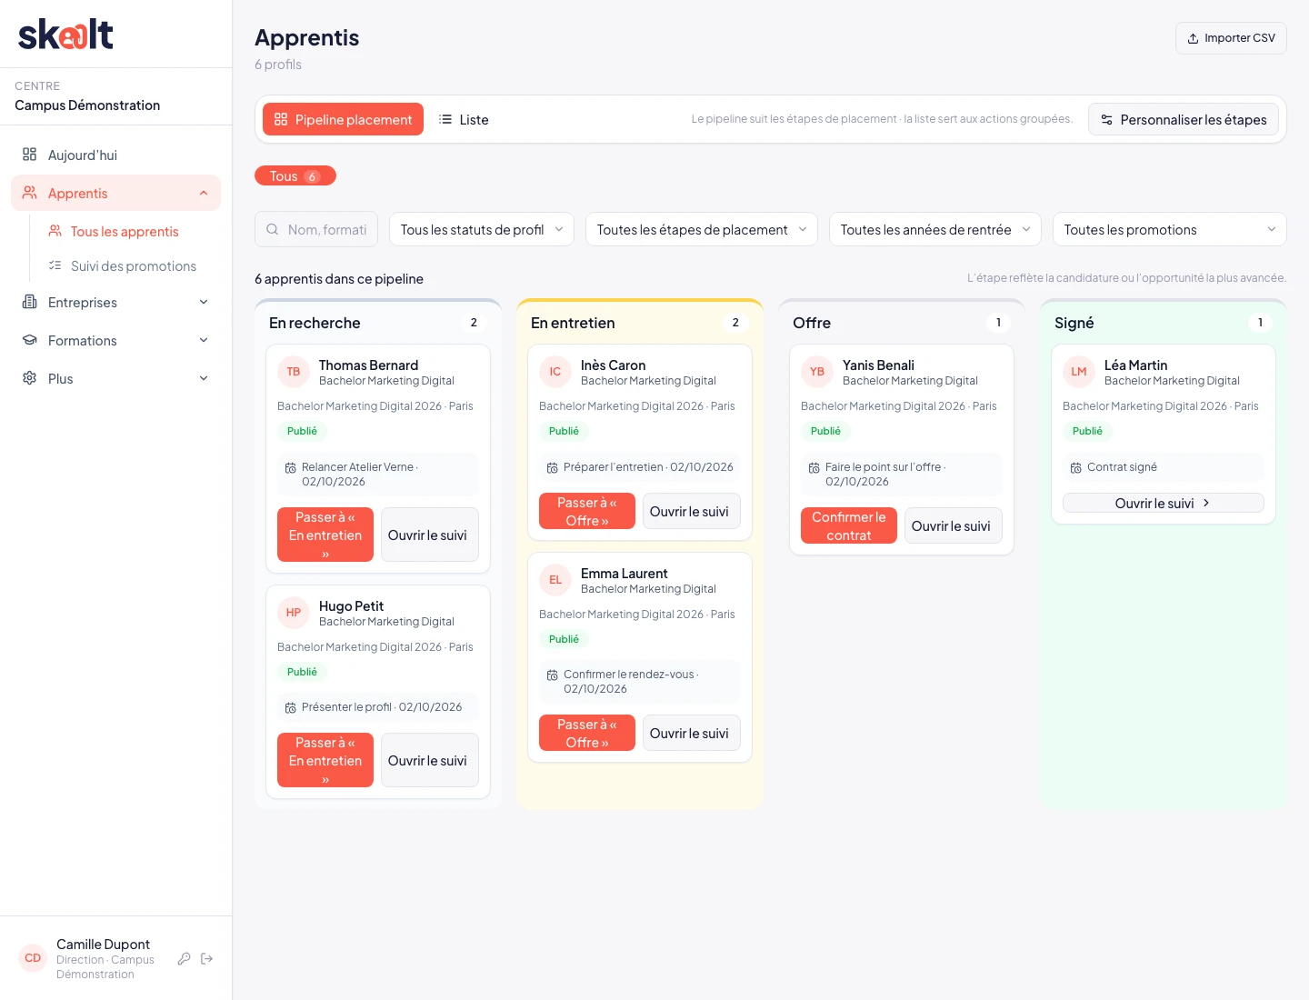Click the EL avatar on Emma Laurent card
Viewport: 1309px width, 1000px height.
coord(555,580)
